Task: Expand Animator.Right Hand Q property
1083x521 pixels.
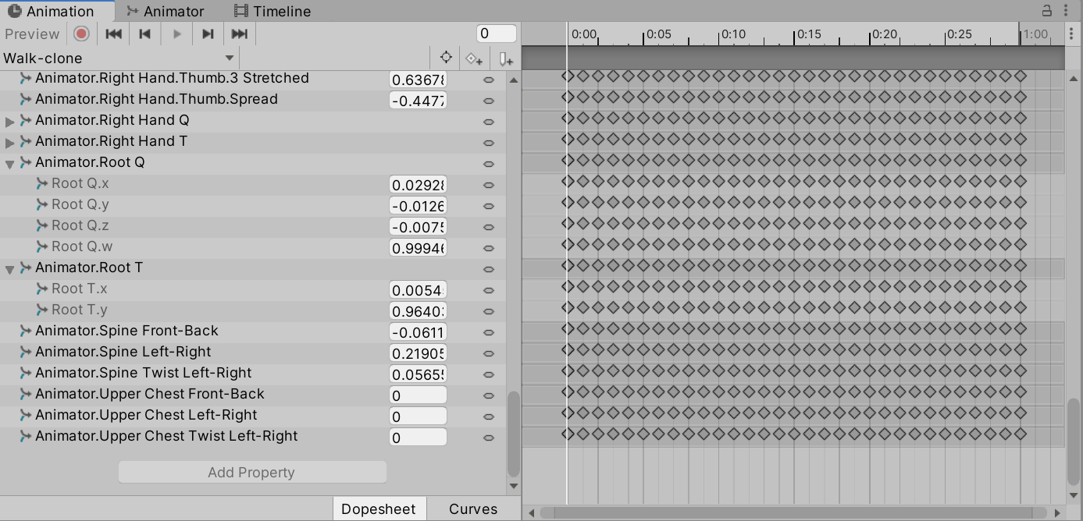Action: coord(10,121)
